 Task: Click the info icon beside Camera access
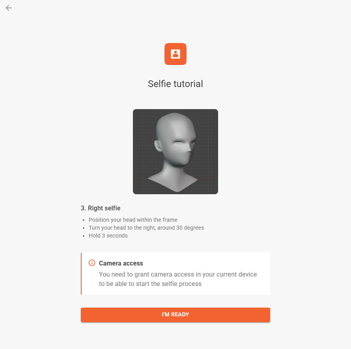92,263
